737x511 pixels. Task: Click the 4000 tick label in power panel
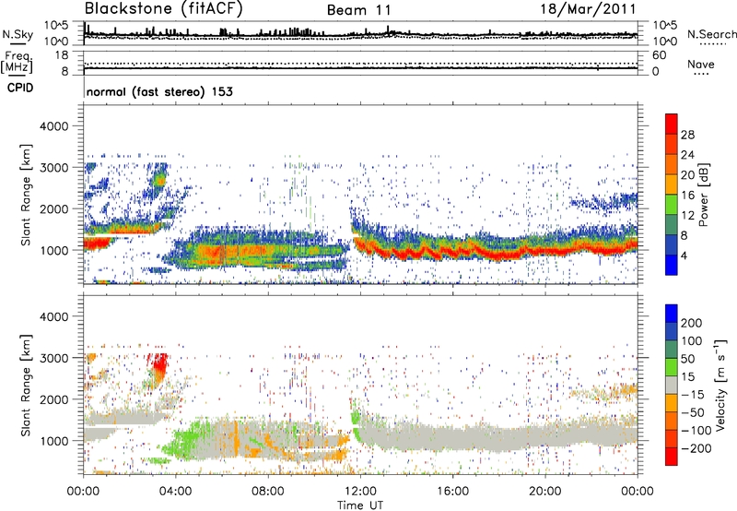click(x=53, y=126)
